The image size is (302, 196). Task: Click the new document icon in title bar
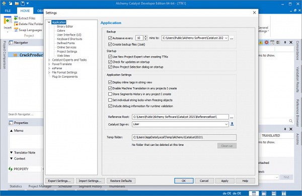(11, 4)
